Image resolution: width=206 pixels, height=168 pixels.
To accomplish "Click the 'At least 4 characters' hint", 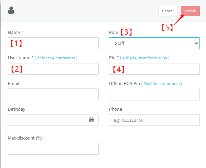I will [56, 58].
